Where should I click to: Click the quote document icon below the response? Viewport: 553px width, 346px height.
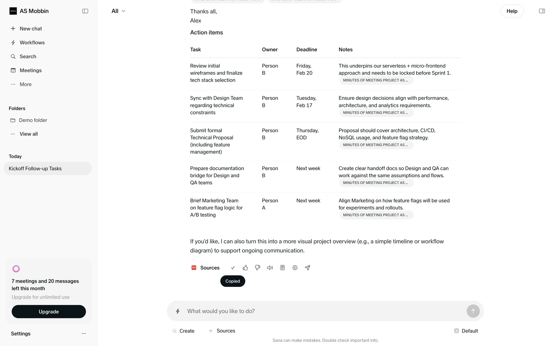(283, 268)
